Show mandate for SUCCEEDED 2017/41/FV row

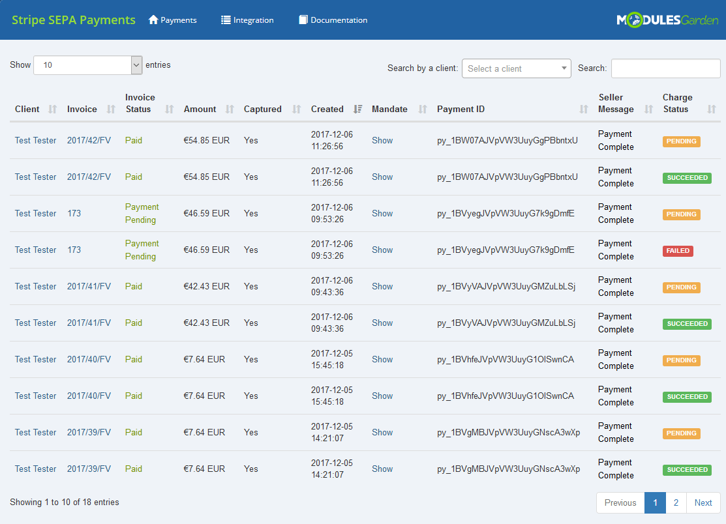[x=382, y=323]
